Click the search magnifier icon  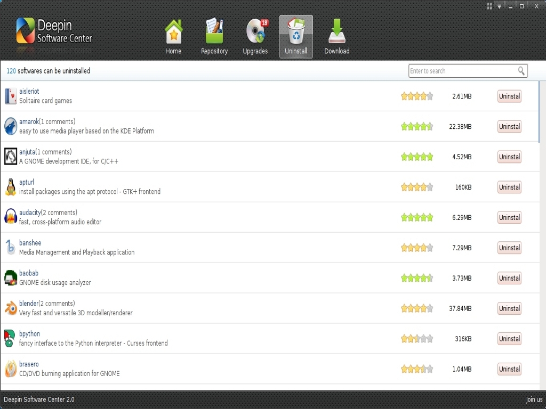(x=521, y=71)
